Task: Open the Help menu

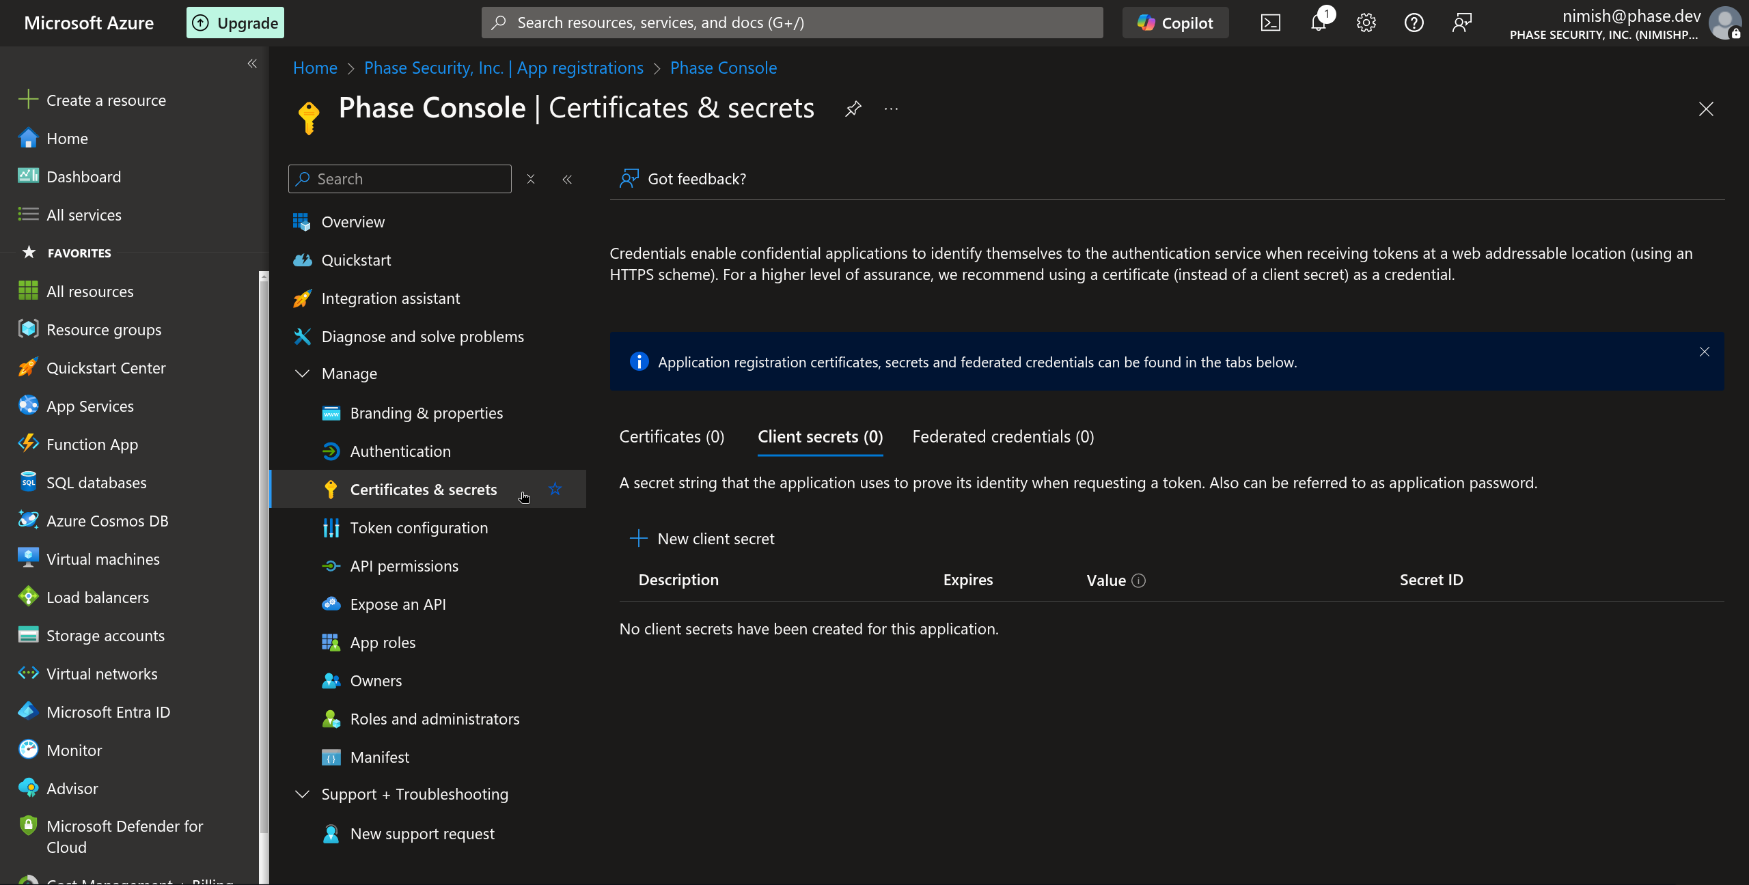Action: [x=1414, y=22]
